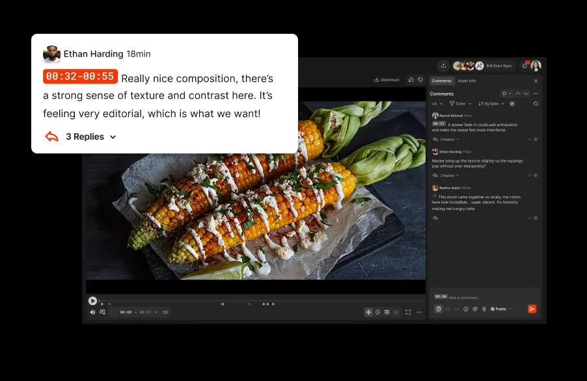Attach a file with the paperclip icon

[484, 309]
